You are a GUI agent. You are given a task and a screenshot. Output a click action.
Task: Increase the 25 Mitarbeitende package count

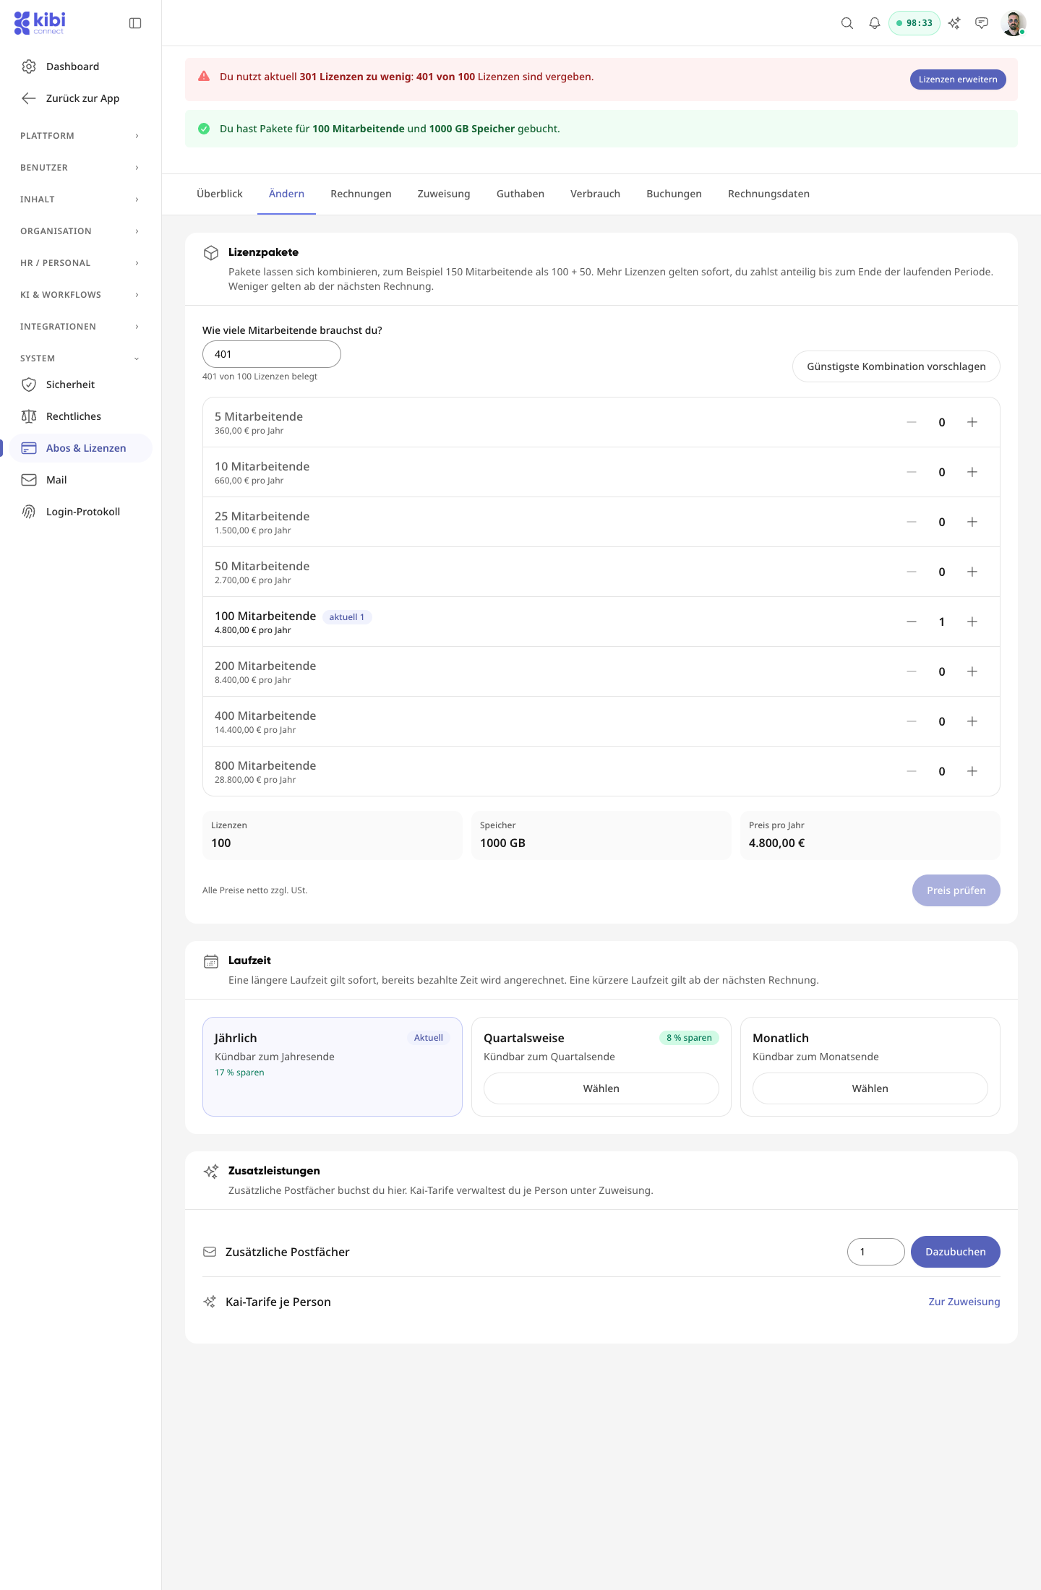[x=972, y=522]
